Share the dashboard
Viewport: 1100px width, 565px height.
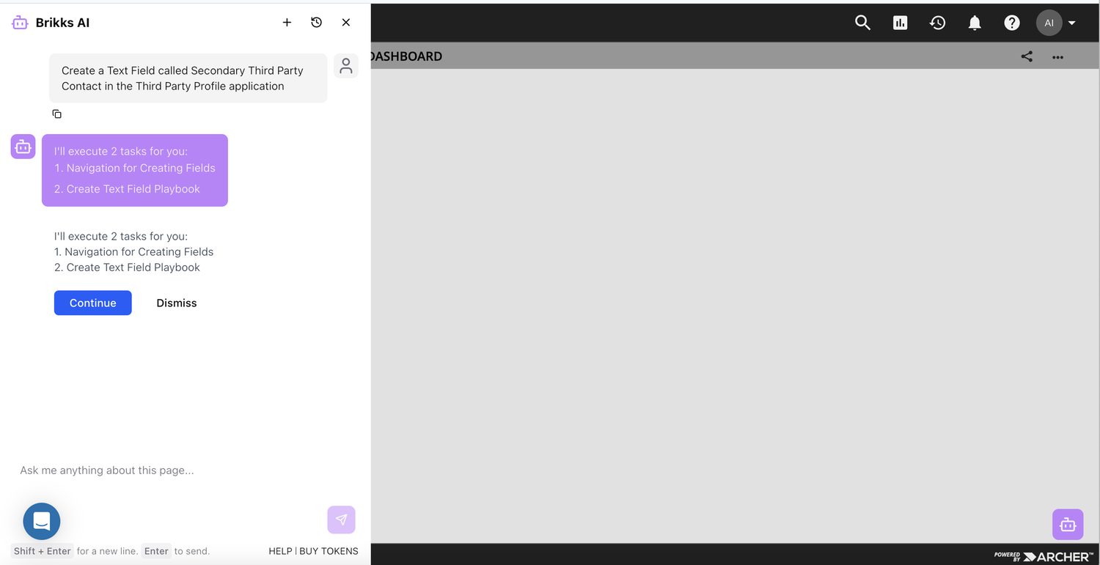click(x=1027, y=56)
